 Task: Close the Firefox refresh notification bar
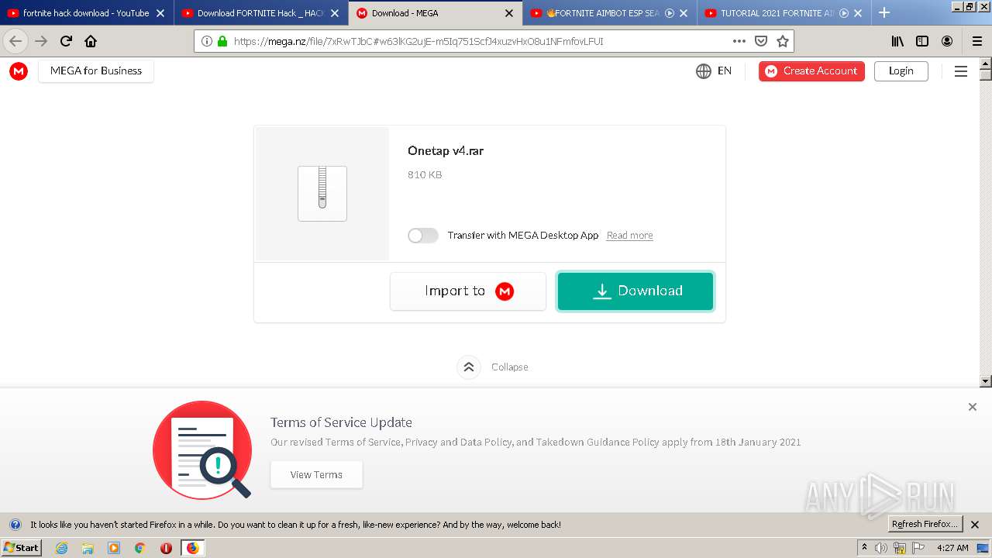(x=975, y=525)
